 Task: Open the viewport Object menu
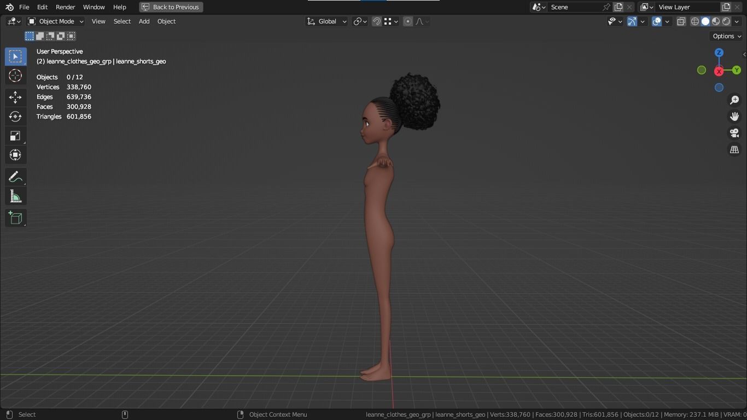166,21
